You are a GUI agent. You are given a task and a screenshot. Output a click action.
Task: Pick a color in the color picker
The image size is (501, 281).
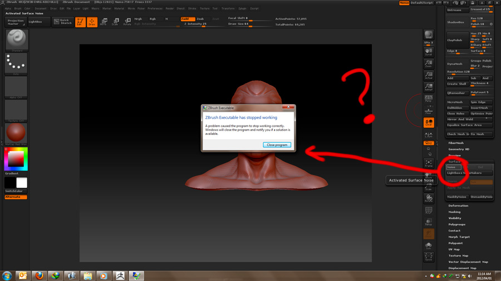pos(16,159)
